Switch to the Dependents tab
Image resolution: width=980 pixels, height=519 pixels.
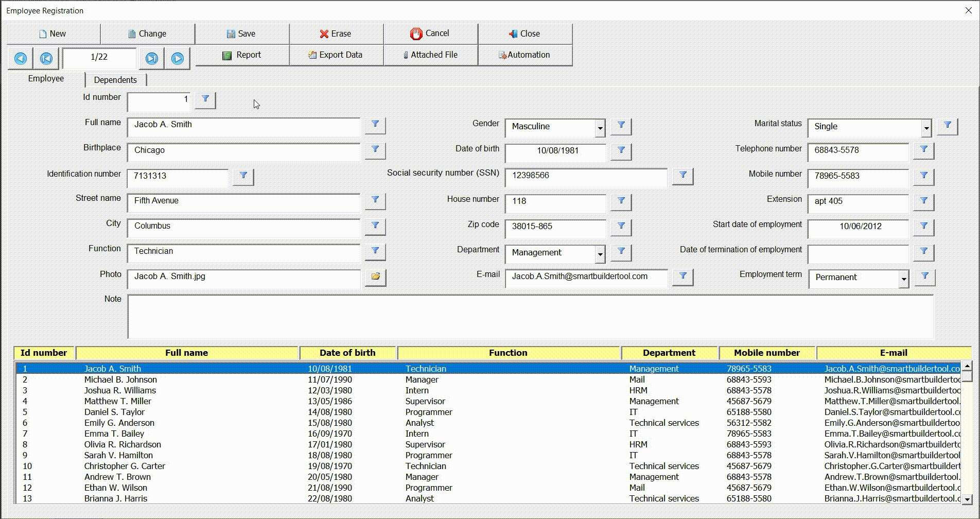point(115,79)
